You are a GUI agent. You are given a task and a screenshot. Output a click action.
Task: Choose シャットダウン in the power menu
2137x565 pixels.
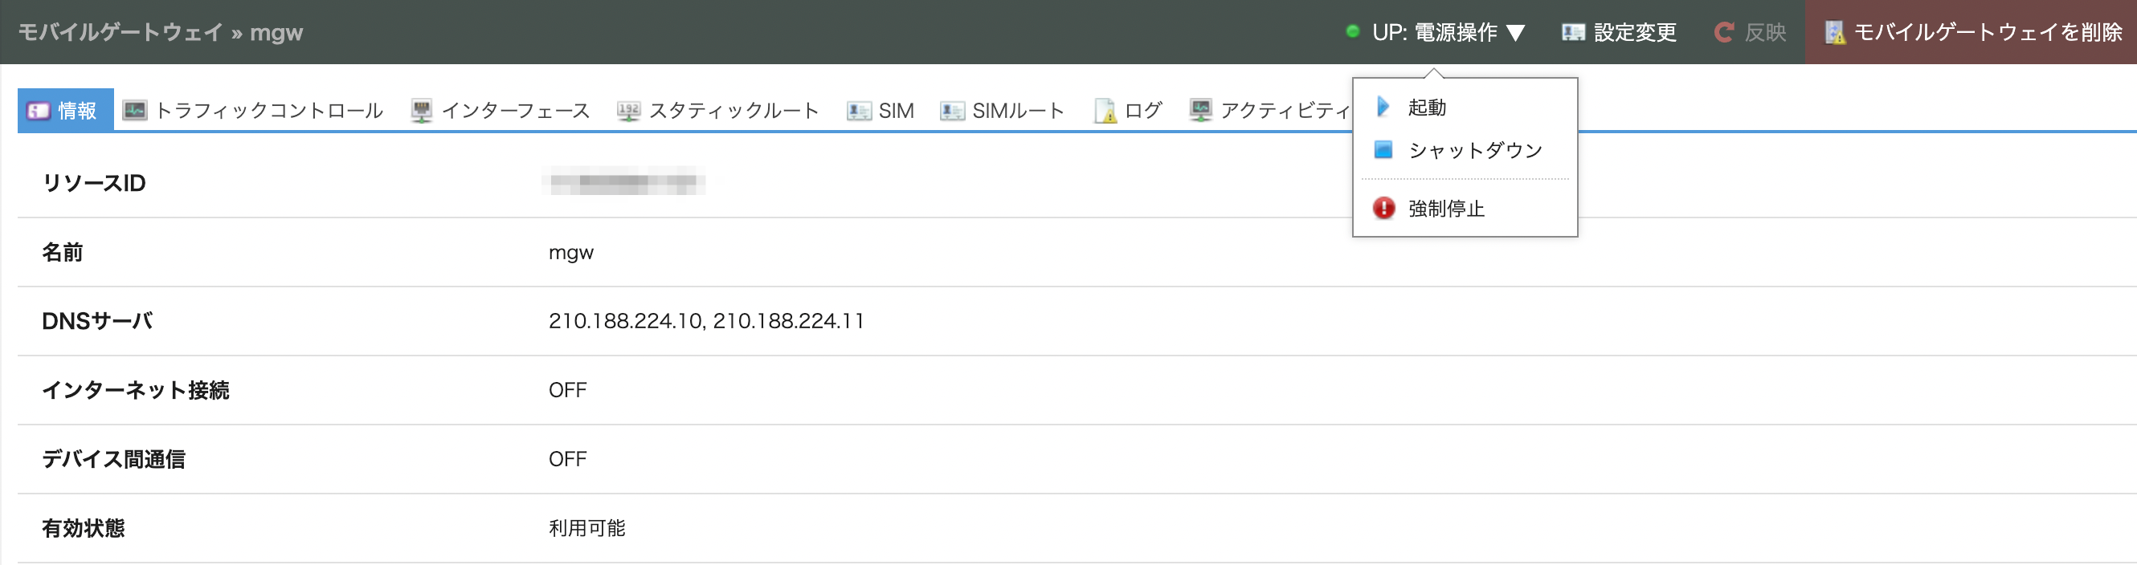(x=1475, y=150)
